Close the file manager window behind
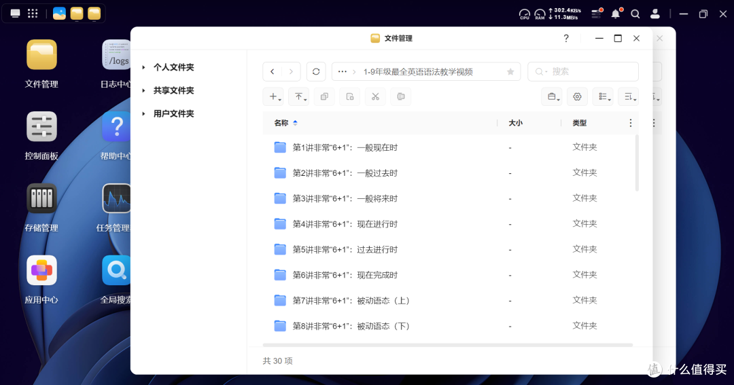 coord(659,38)
